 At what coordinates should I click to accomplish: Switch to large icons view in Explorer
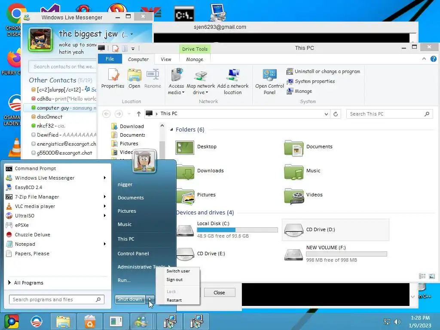tap(432, 276)
